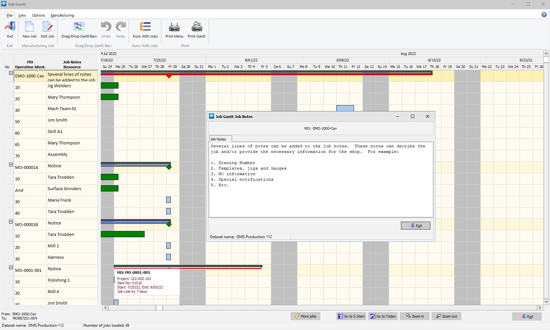Click the Mo 8 day column header
Image resolution: width=550 pixels, height=330 pixels.
coord(304,67)
